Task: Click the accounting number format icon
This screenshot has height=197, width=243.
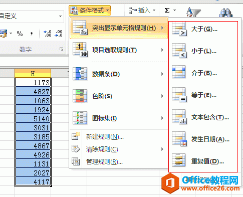Action: pos(4,34)
